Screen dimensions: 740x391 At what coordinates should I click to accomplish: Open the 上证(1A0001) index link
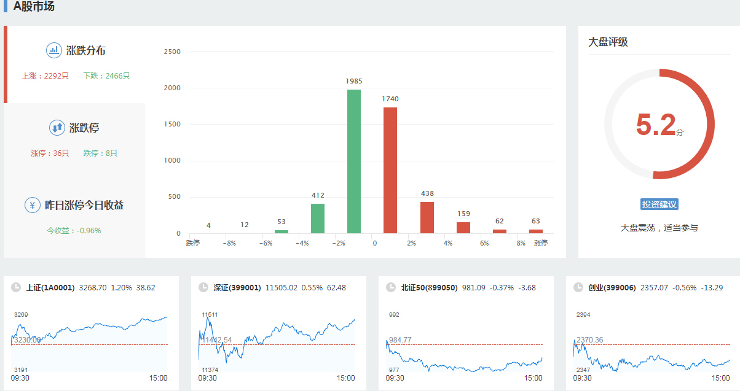point(50,287)
